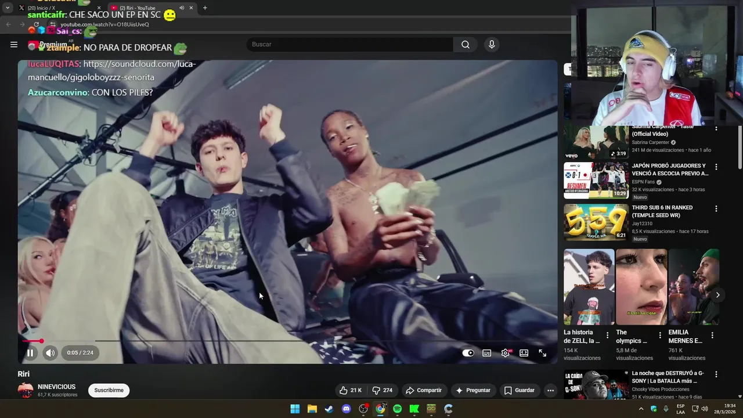Open options for THIRD SUB 6 video

click(x=716, y=208)
